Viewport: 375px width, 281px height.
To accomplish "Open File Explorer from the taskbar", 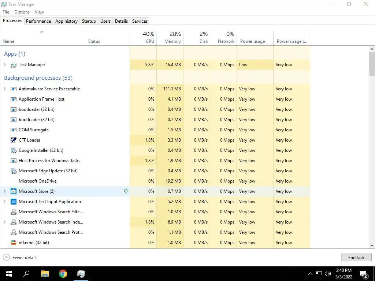I will pos(45,274).
